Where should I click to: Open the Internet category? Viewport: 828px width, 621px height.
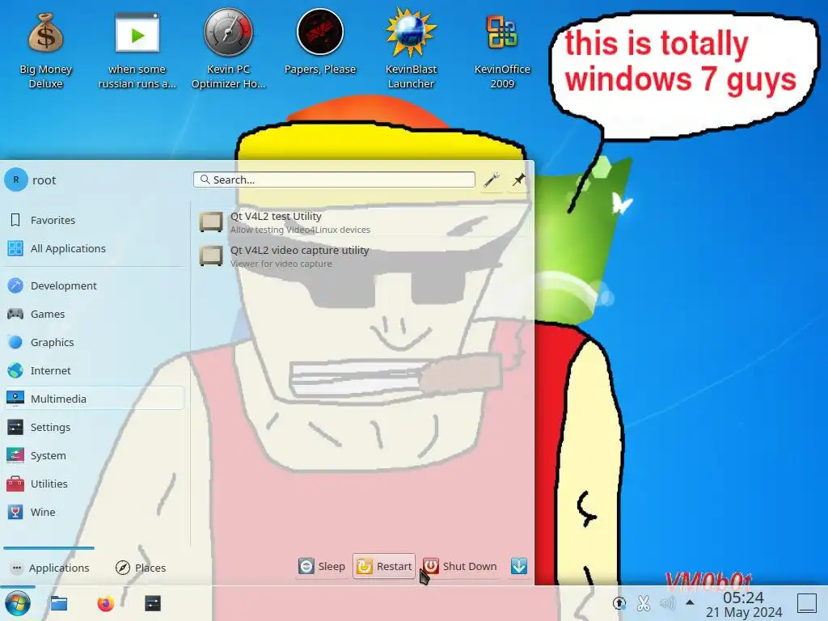coord(95,370)
